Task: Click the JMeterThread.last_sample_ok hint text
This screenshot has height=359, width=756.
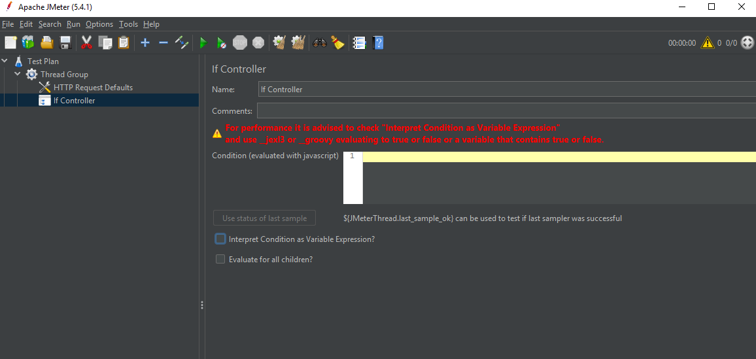Action: (482, 218)
